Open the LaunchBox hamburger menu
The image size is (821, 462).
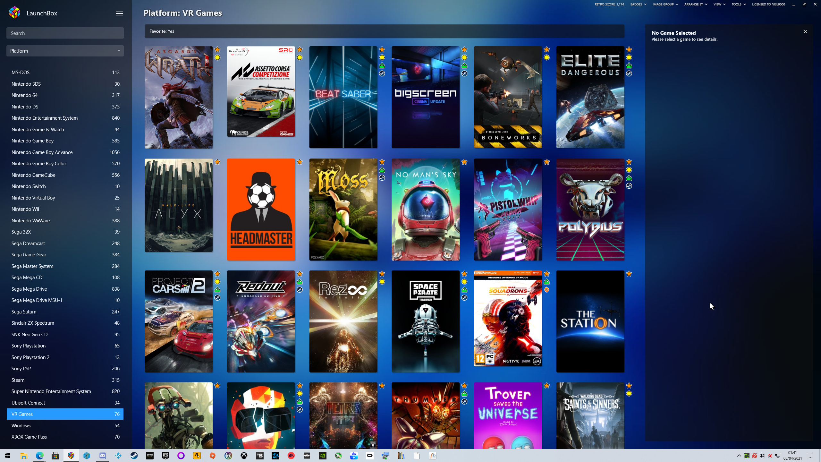[x=119, y=13]
